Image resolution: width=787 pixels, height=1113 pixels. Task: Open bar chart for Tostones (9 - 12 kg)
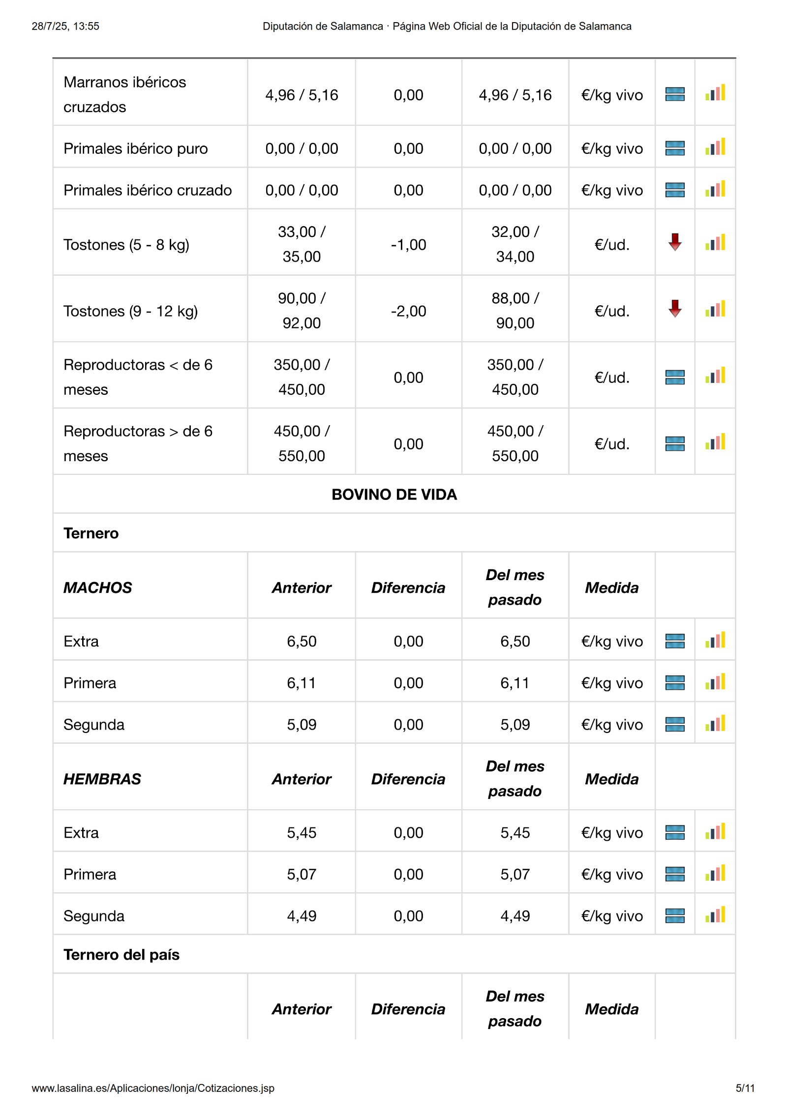[x=715, y=309]
